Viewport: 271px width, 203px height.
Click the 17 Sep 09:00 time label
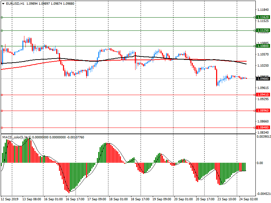[x=97, y=199]
